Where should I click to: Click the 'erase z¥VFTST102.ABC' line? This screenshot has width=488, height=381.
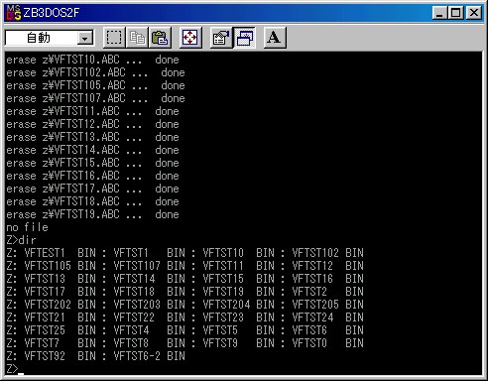coord(95,72)
